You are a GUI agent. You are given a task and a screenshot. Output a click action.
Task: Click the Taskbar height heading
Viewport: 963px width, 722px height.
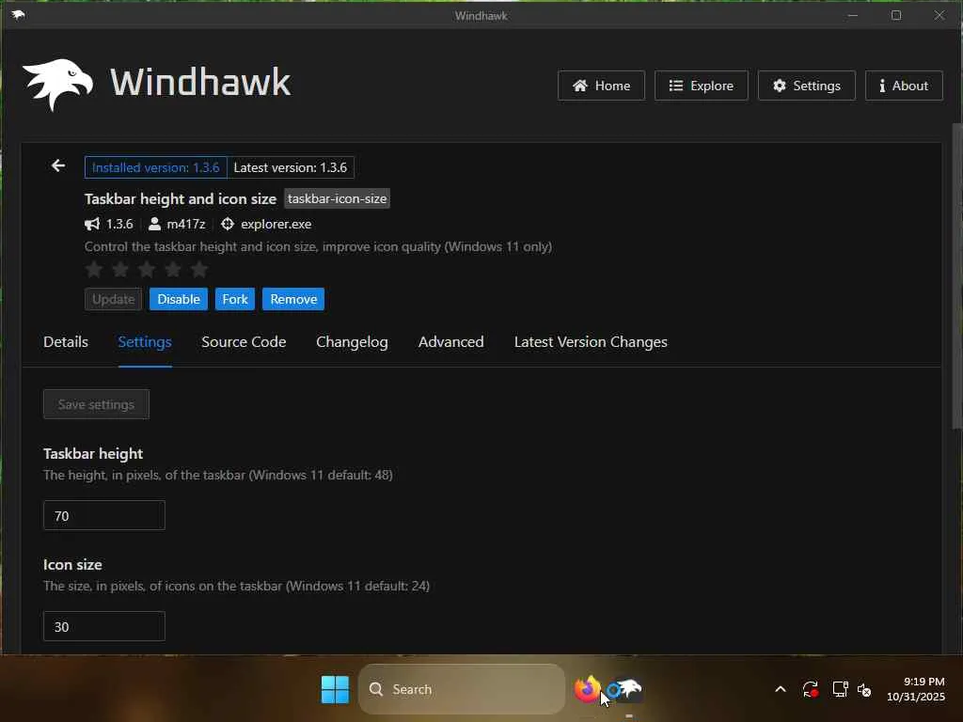click(93, 454)
